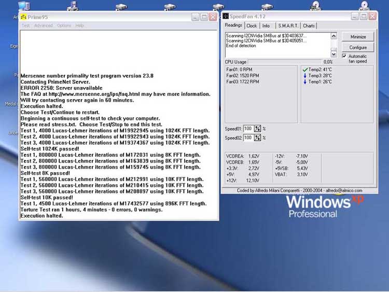Adjust the Speed01 spinner arrows
Image resolution: width=389 pixels, height=292 pixels.
coord(257,129)
